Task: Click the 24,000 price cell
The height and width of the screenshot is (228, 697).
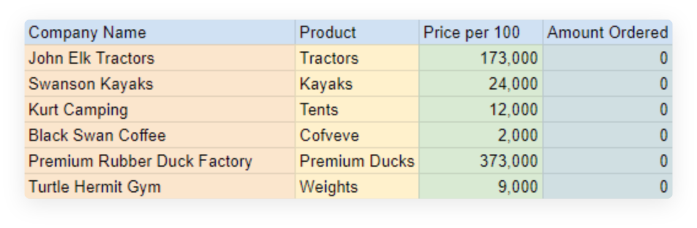Action: pos(480,84)
